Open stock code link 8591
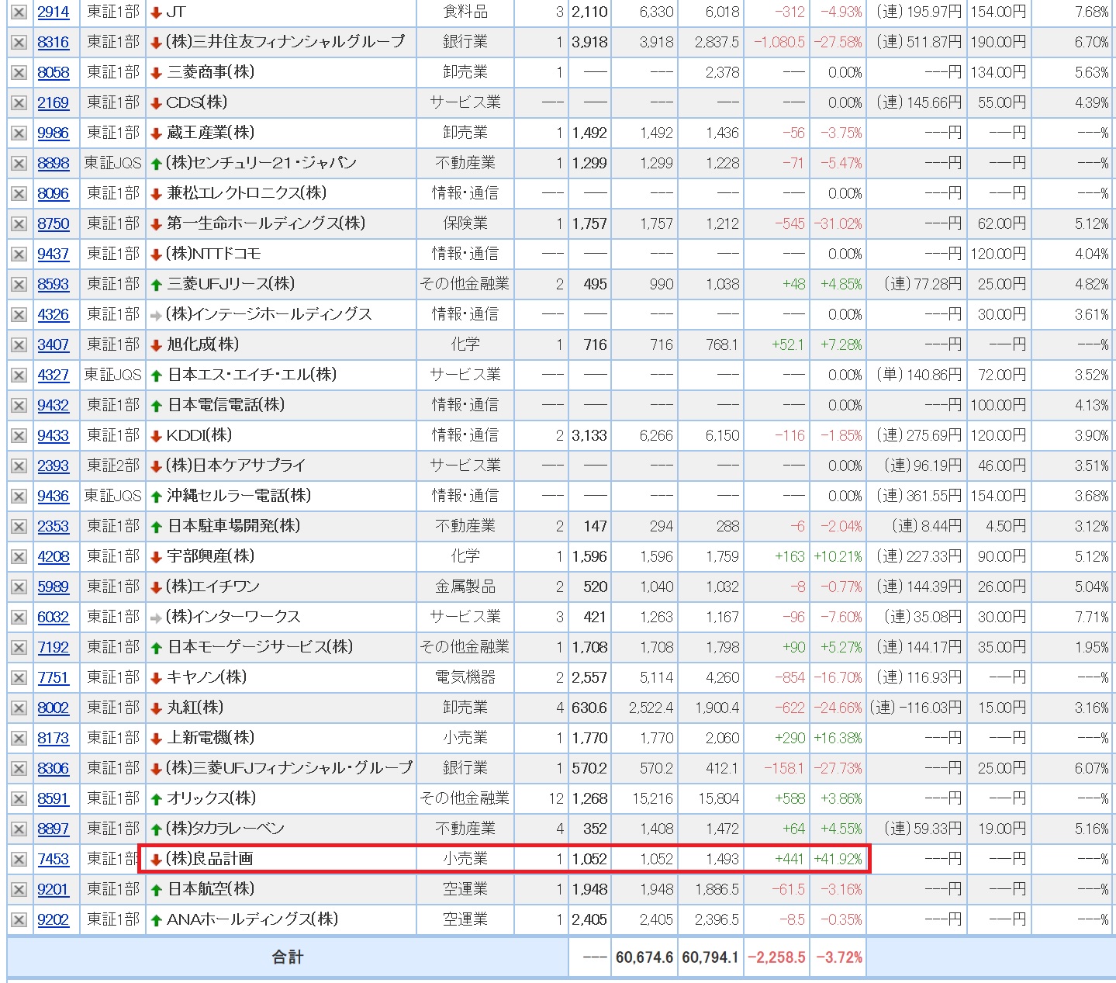 click(x=54, y=799)
